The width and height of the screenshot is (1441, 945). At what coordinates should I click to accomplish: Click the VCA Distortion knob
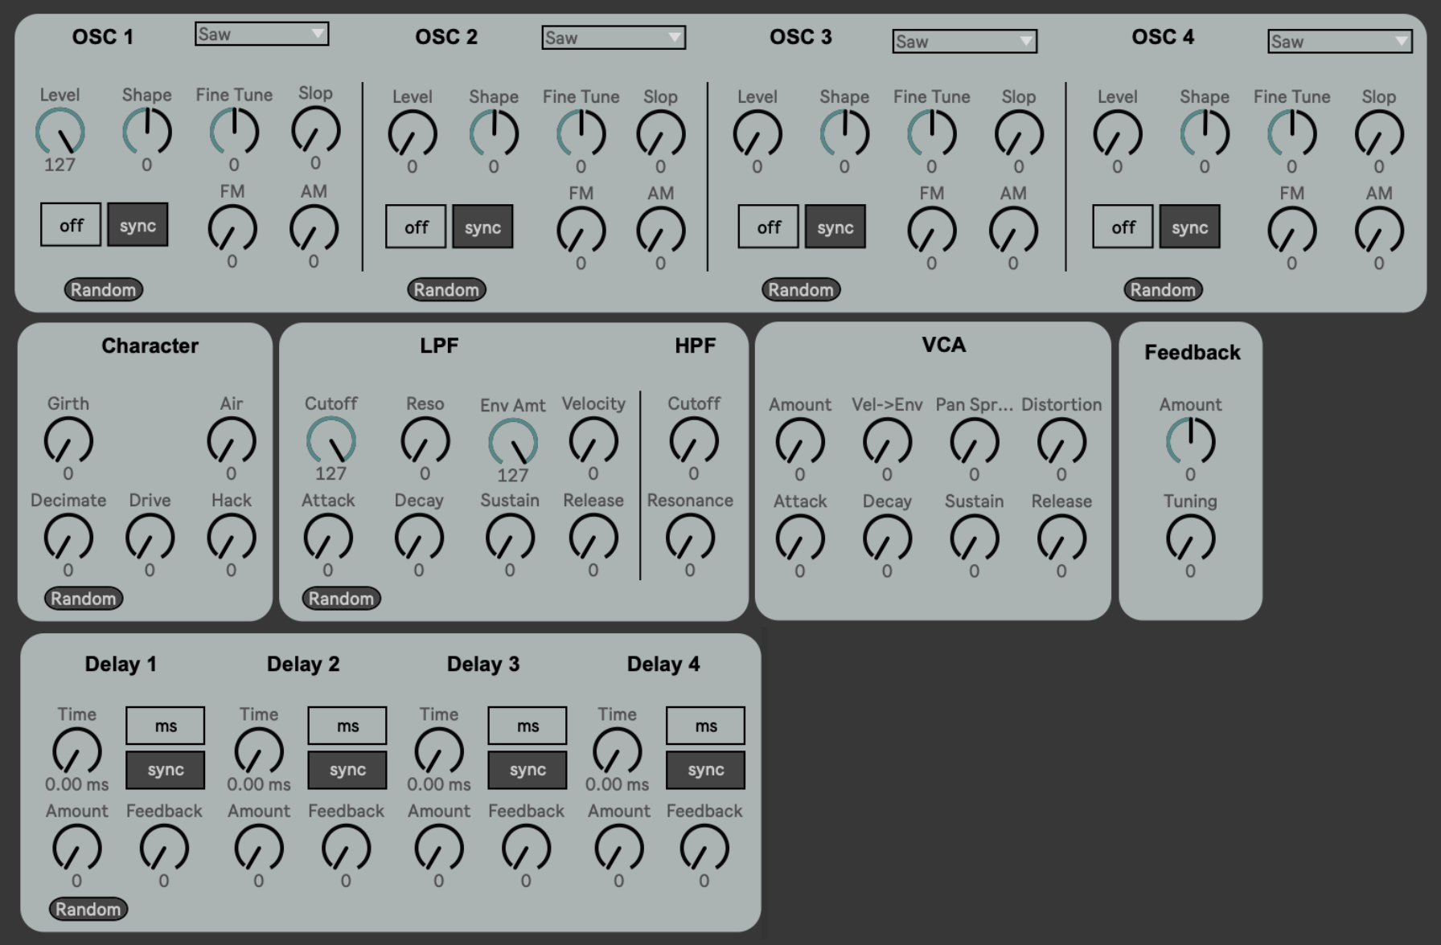pos(1061,442)
